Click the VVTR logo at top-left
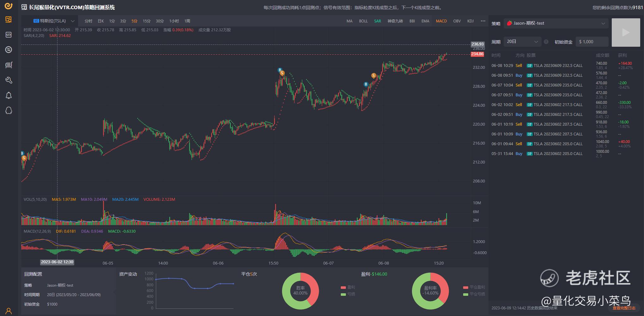The width and height of the screenshot is (644, 316). pos(9,6)
